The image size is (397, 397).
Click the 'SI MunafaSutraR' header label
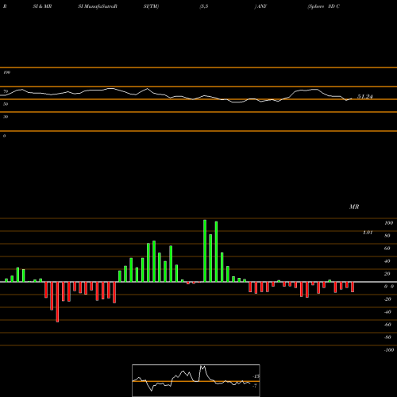click(x=98, y=6)
